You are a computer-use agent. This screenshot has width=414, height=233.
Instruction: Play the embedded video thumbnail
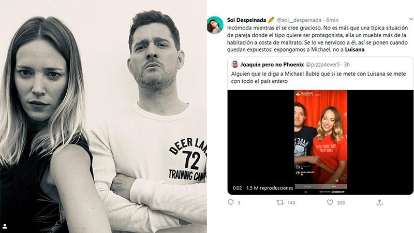(x=320, y=142)
